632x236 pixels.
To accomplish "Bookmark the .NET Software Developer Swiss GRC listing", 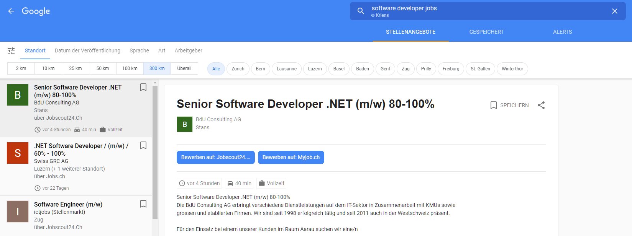I will click(x=143, y=145).
